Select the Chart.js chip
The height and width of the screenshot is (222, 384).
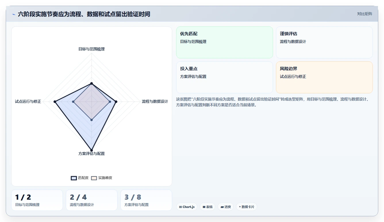coord(187,207)
